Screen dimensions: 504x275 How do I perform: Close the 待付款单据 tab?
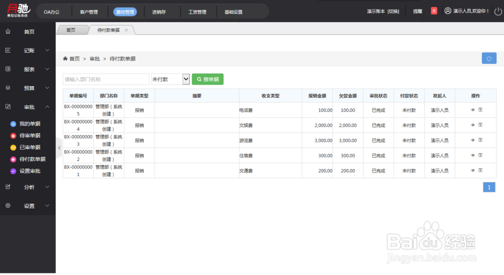click(x=127, y=30)
